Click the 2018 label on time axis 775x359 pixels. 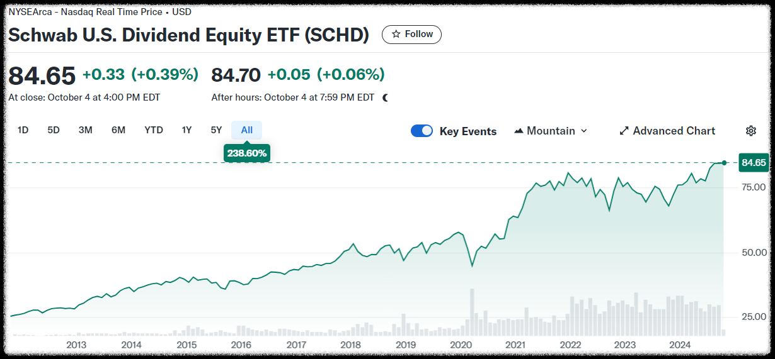click(x=351, y=345)
